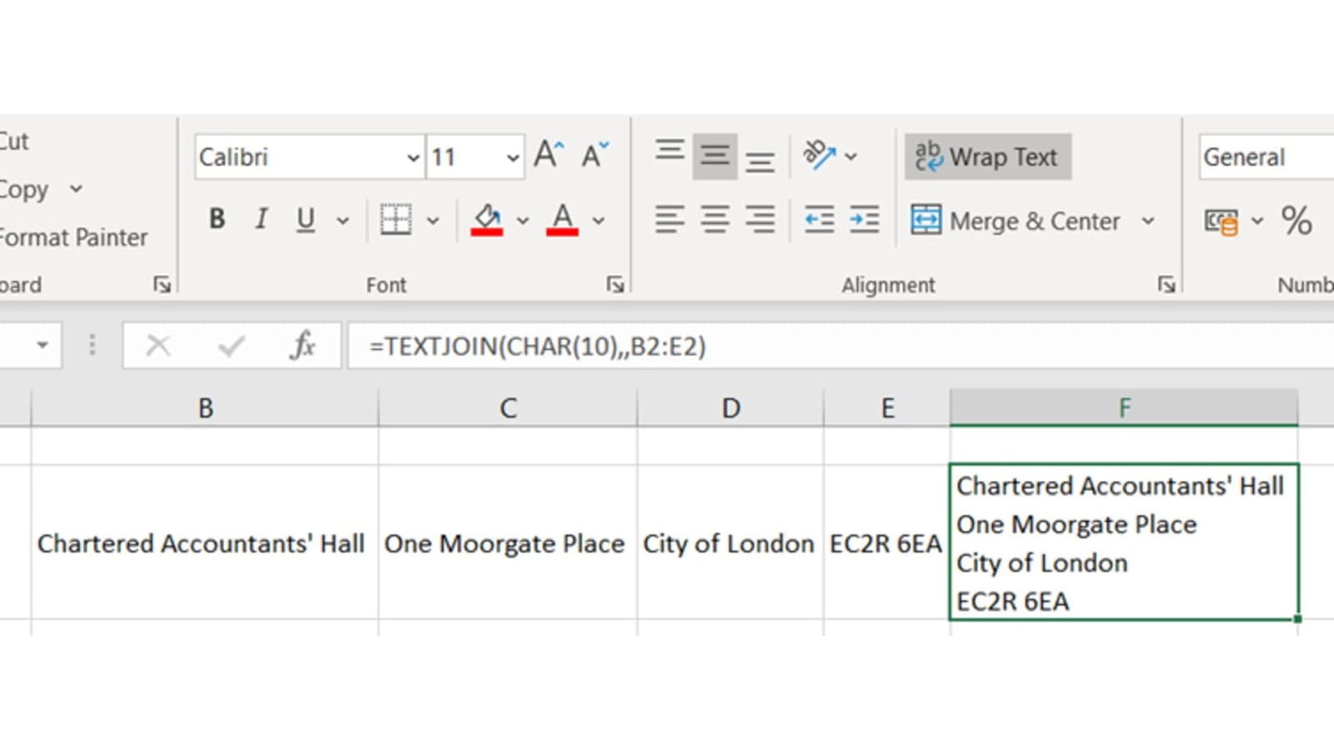Toggle Wrap Text for the cell
Viewport: 1334px width, 750px height.
pos(987,157)
